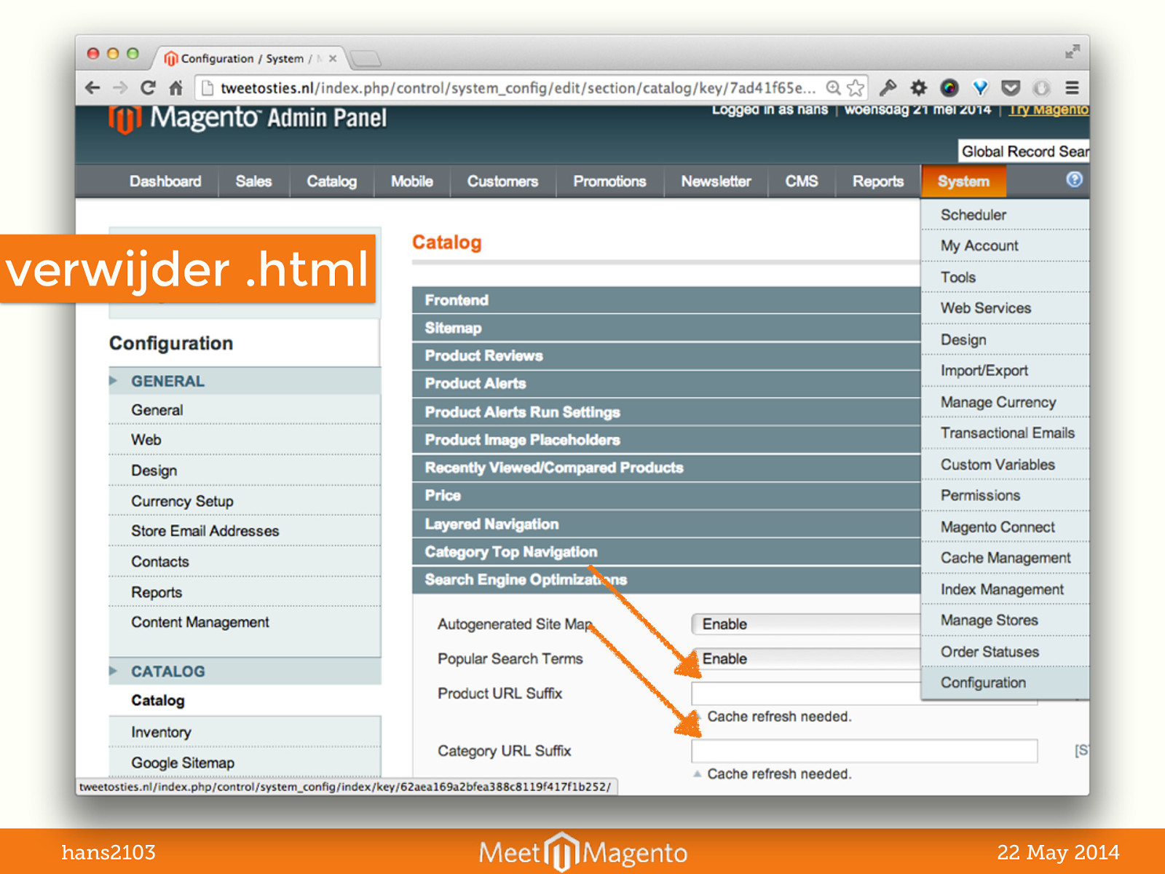Click the Global Record Search field
This screenshot has height=874, width=1165.
tap(1024, 151)
